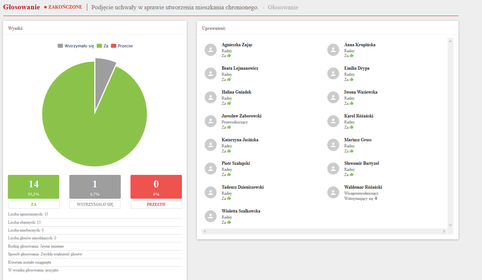Image resolution: width=482 pixels, height=280 pixels.
Task: Click Waldemar Różański's avatar icon
Action: 333,192
